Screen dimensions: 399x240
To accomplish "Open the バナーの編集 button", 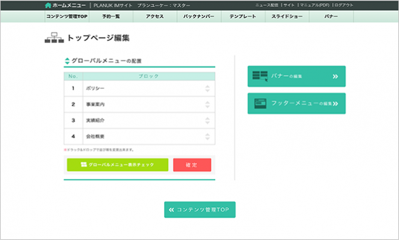I will [x=297, y=77].
